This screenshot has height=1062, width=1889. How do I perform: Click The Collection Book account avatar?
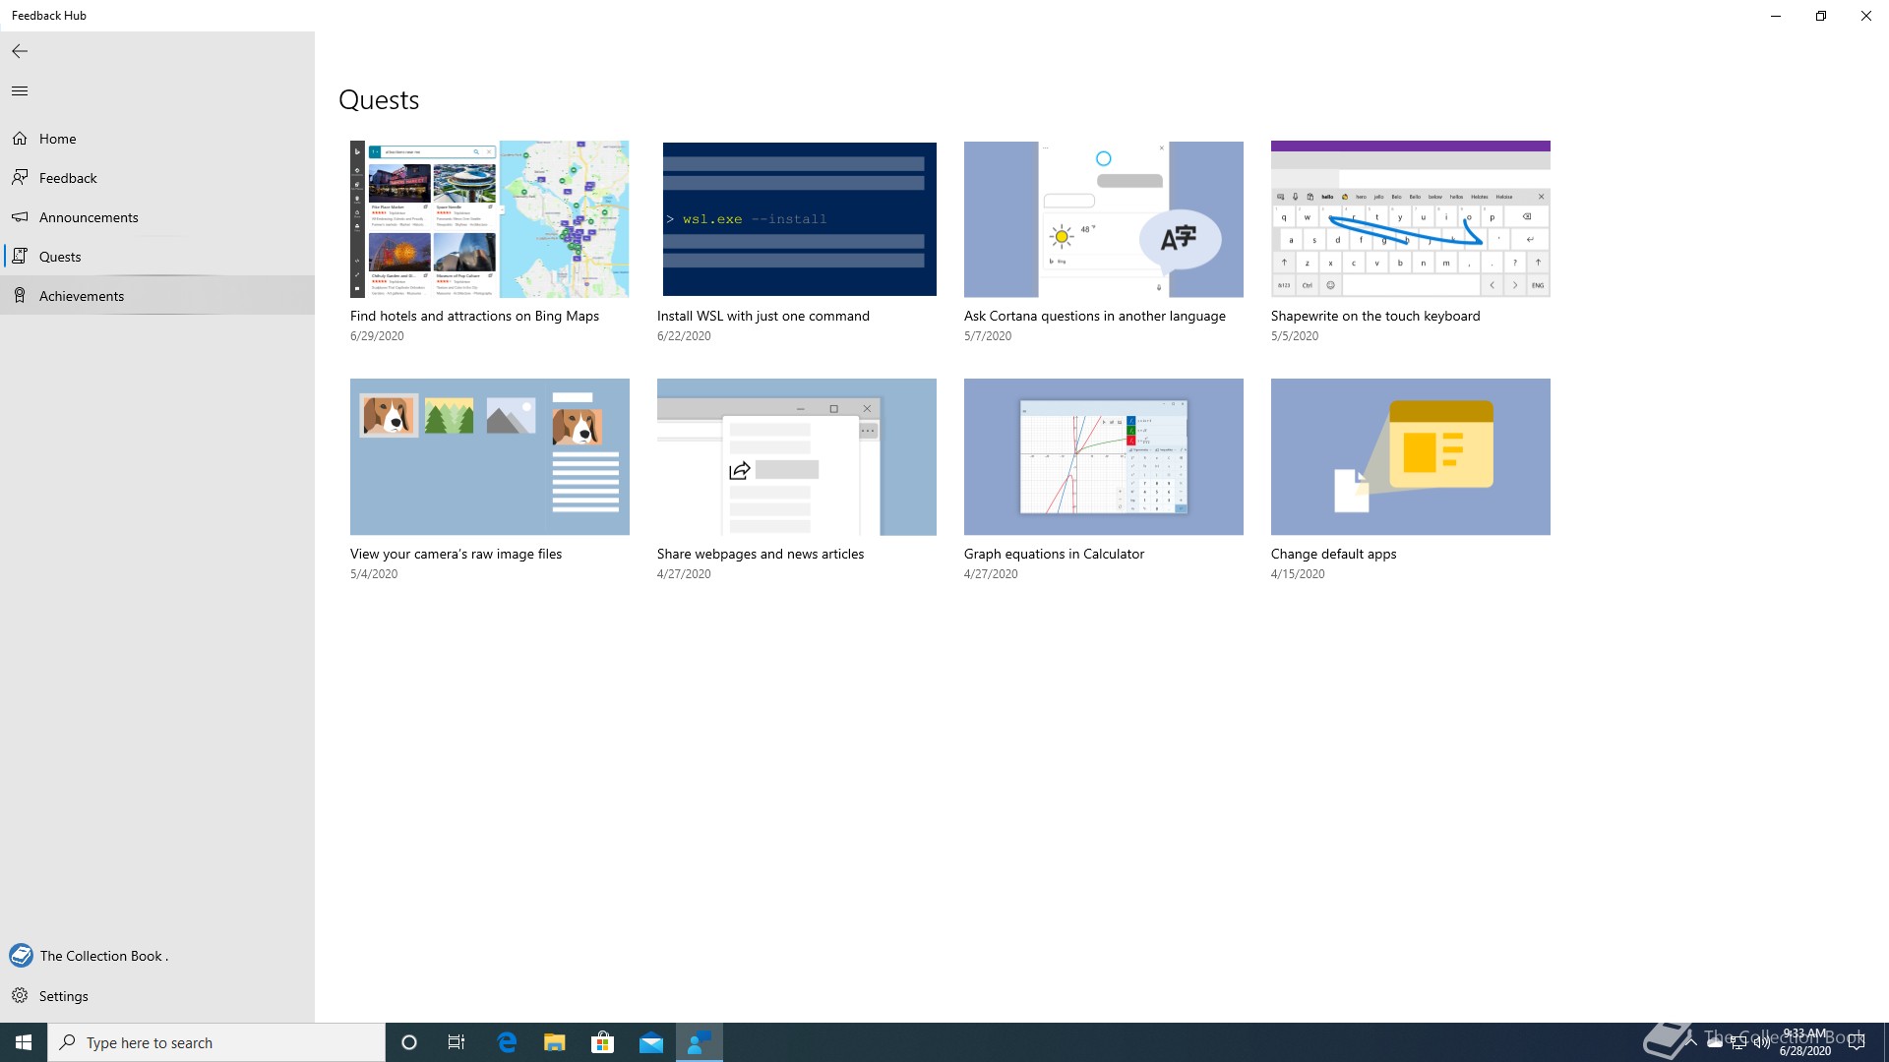(x=21, y=956)
